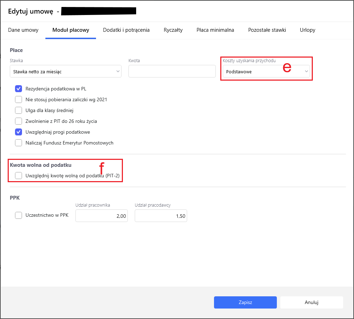Open Koszty uzyskania przychodu dropdown
Viewport: 354px width, 319px height.
coord(266,72)
